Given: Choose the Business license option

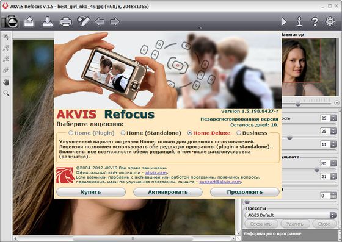Looking at the screenshot, I should coord(252,133).
